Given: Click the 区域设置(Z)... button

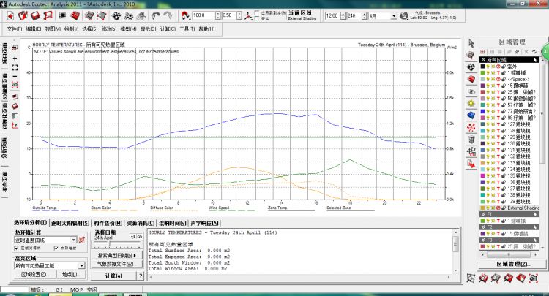Looking at the screenshot, I should [x=35, y=274].
